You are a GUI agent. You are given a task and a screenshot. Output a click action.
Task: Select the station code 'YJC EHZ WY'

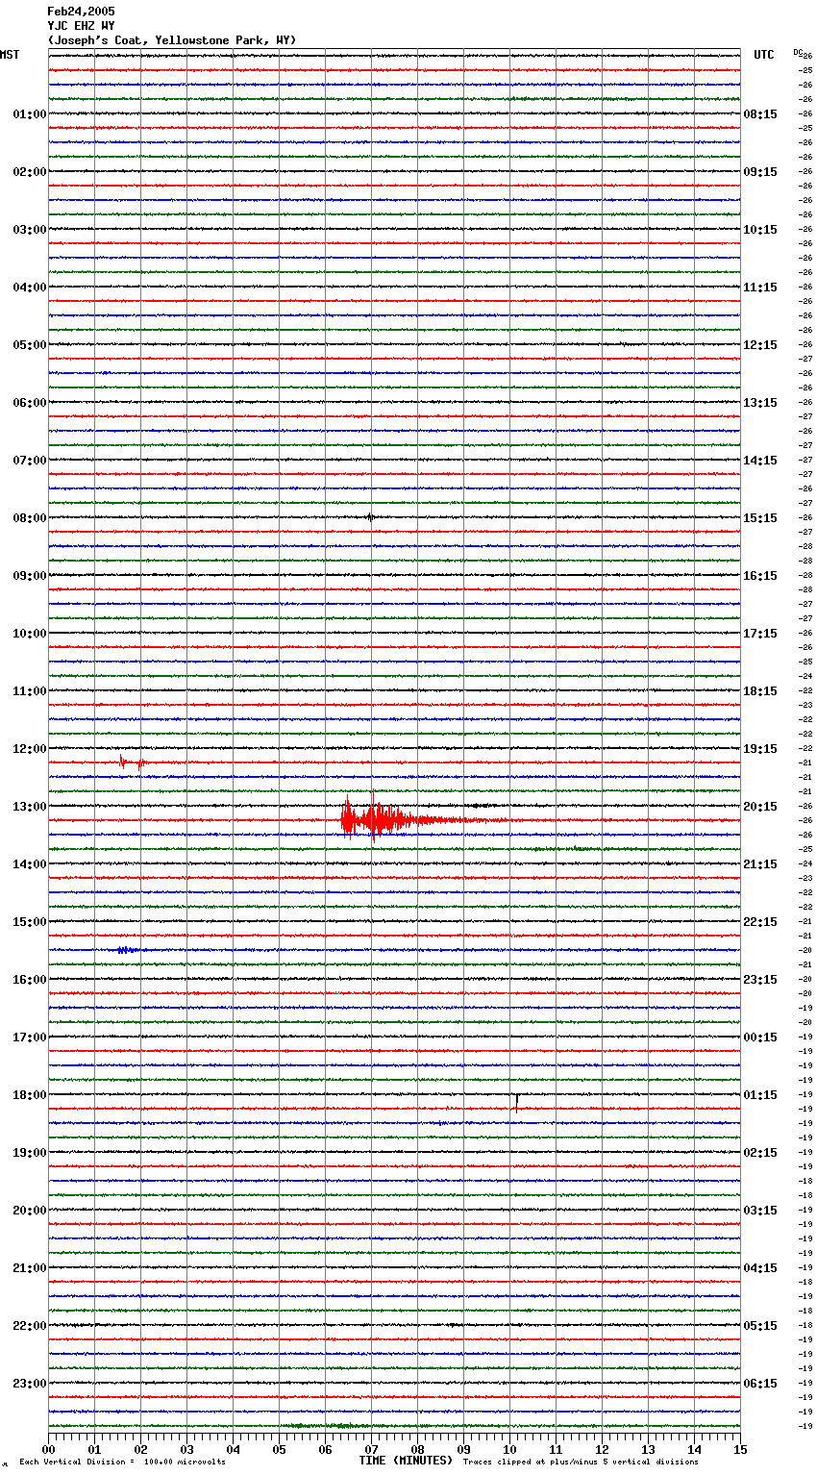pyautogui.click(x=81, y=26)
